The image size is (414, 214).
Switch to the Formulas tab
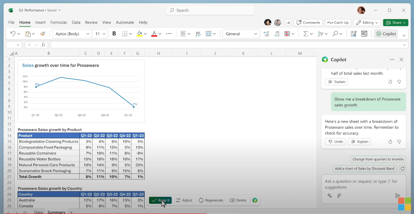pyautogui.click(x=59, y=22)
